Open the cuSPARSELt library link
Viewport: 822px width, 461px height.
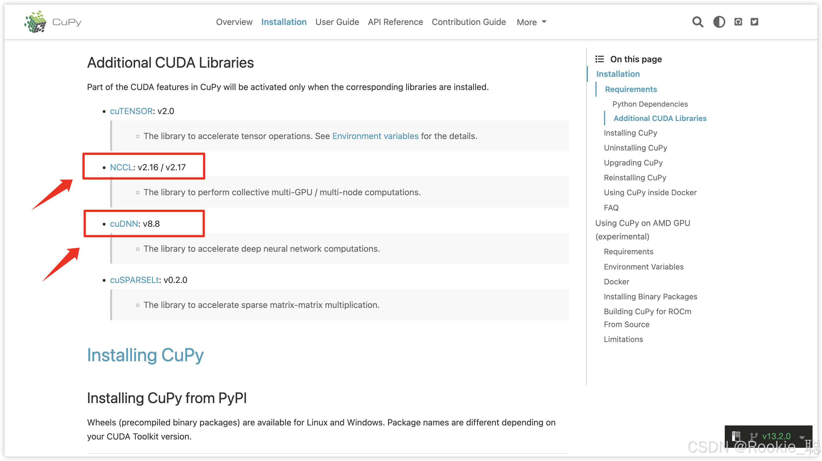click(134, 280)
